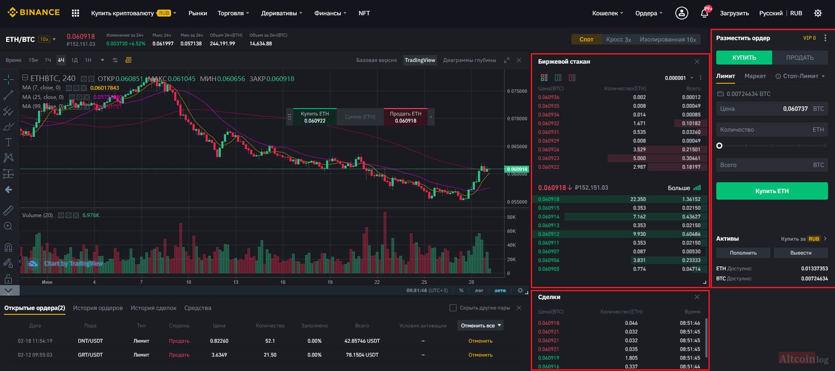Select the crosshair cursor chart tool
The height and width of the screenshot is (371, 835).
tap(8, 79)
